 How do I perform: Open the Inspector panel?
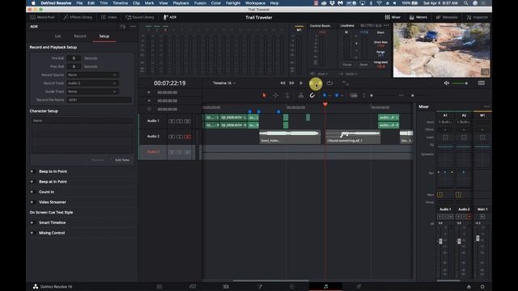click(x=477, y=17)
